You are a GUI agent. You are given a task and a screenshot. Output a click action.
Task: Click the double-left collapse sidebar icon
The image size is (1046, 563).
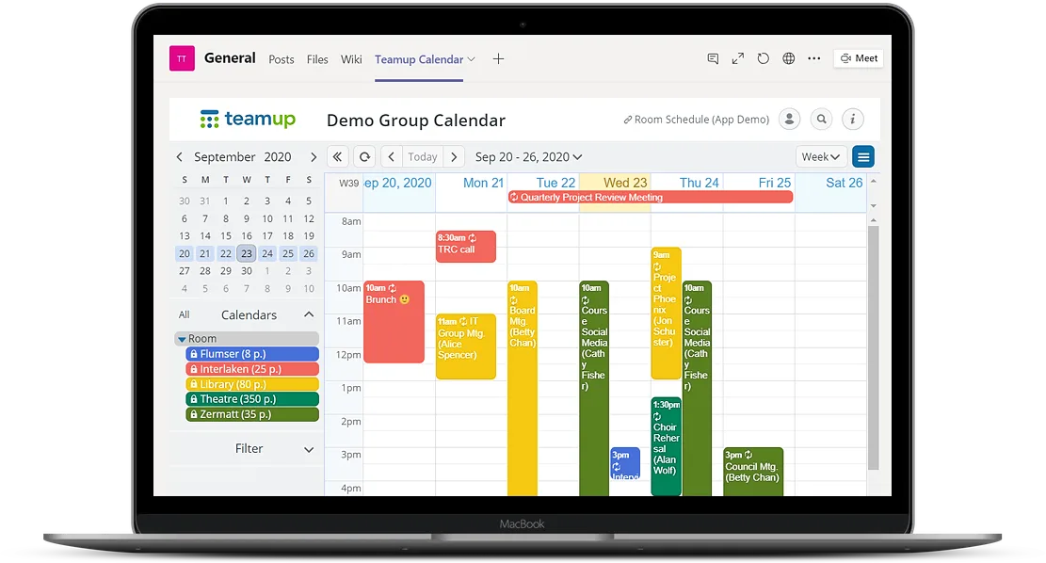338,157
